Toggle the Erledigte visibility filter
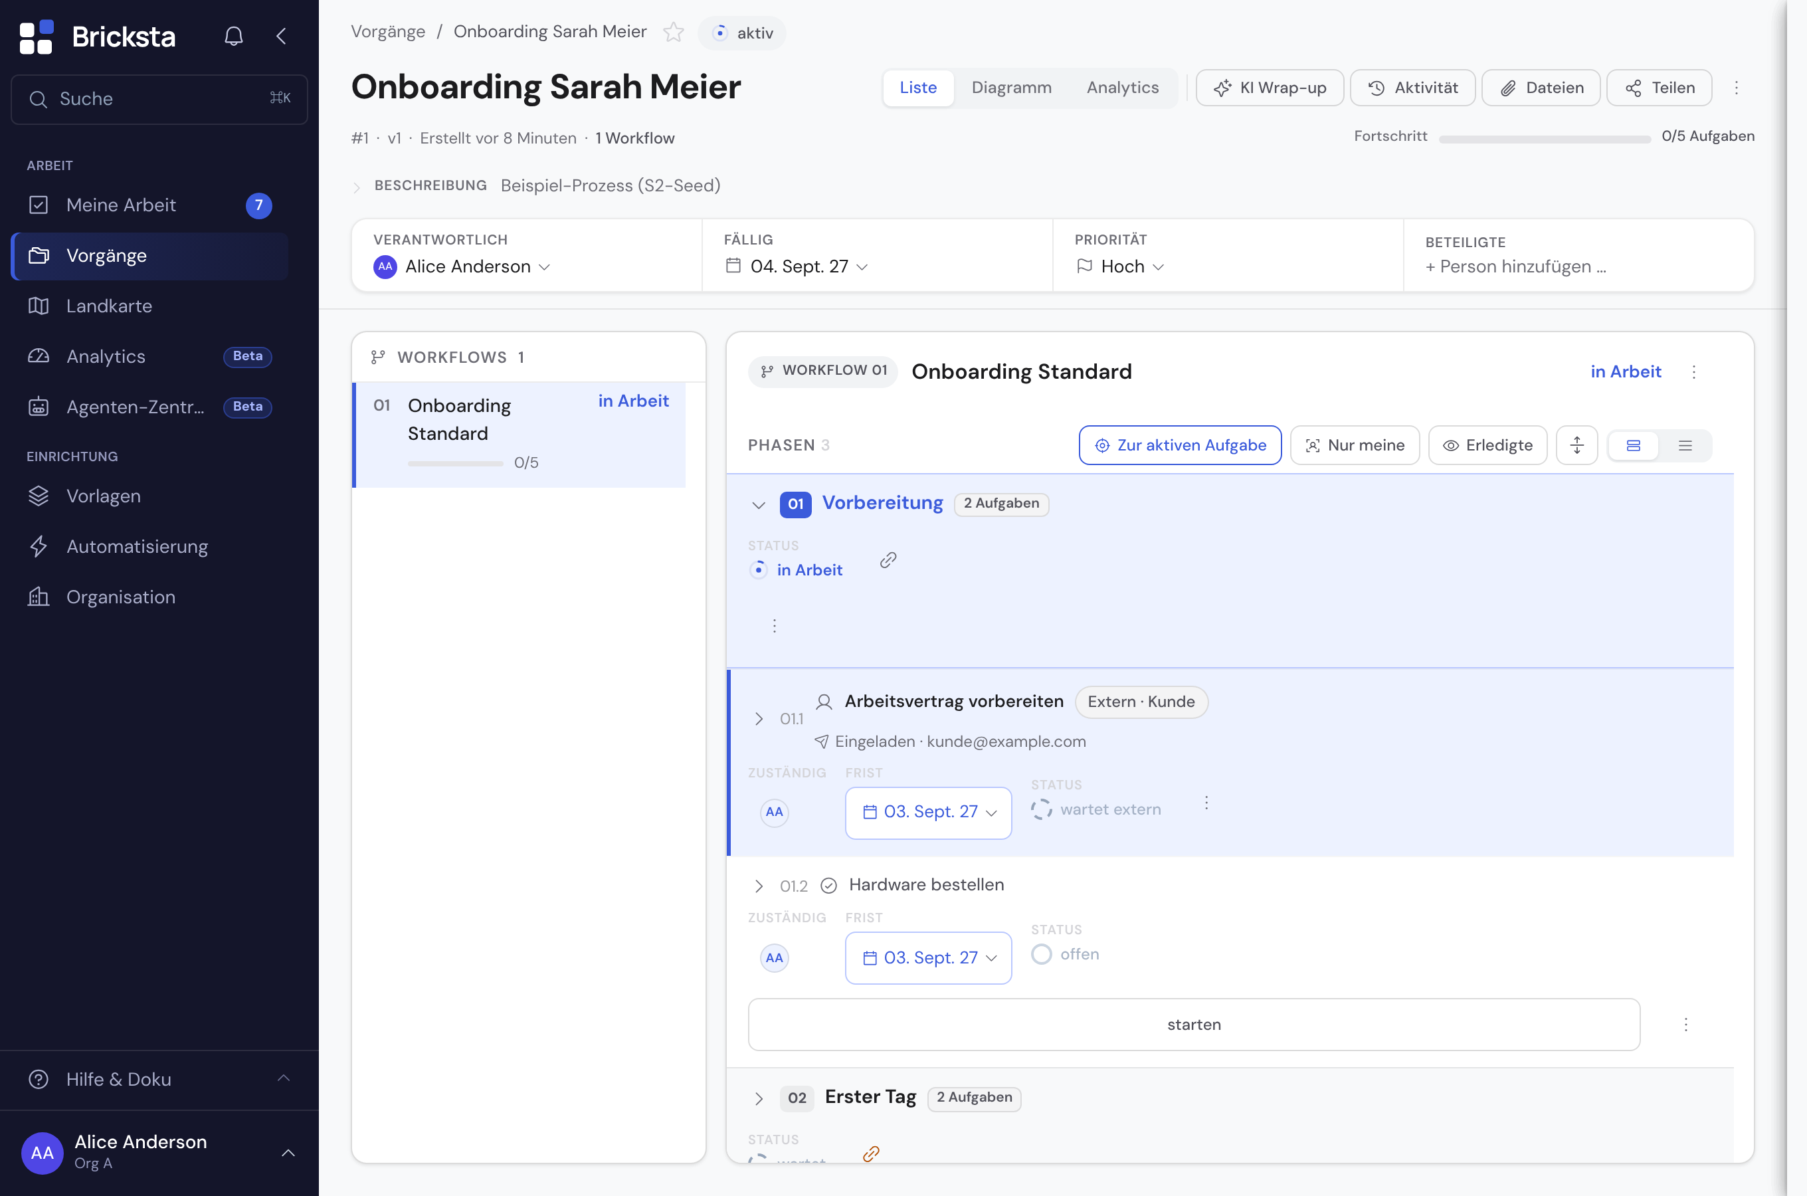The image size is (1807, 1196). pos(1487,445)
